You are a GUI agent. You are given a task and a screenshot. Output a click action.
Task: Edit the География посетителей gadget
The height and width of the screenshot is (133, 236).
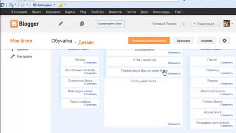click(226, 126)
